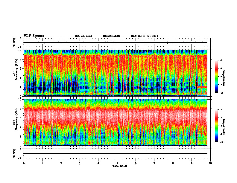237x183 pixels.
Task: Click time axis tick label "6"
Action: click(x=136, y=163)
